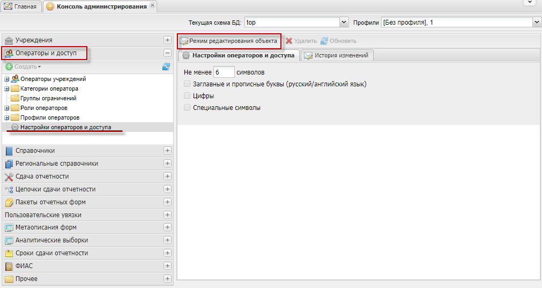
Task: Open the Профили dropdown list
Action: (537, 23)
